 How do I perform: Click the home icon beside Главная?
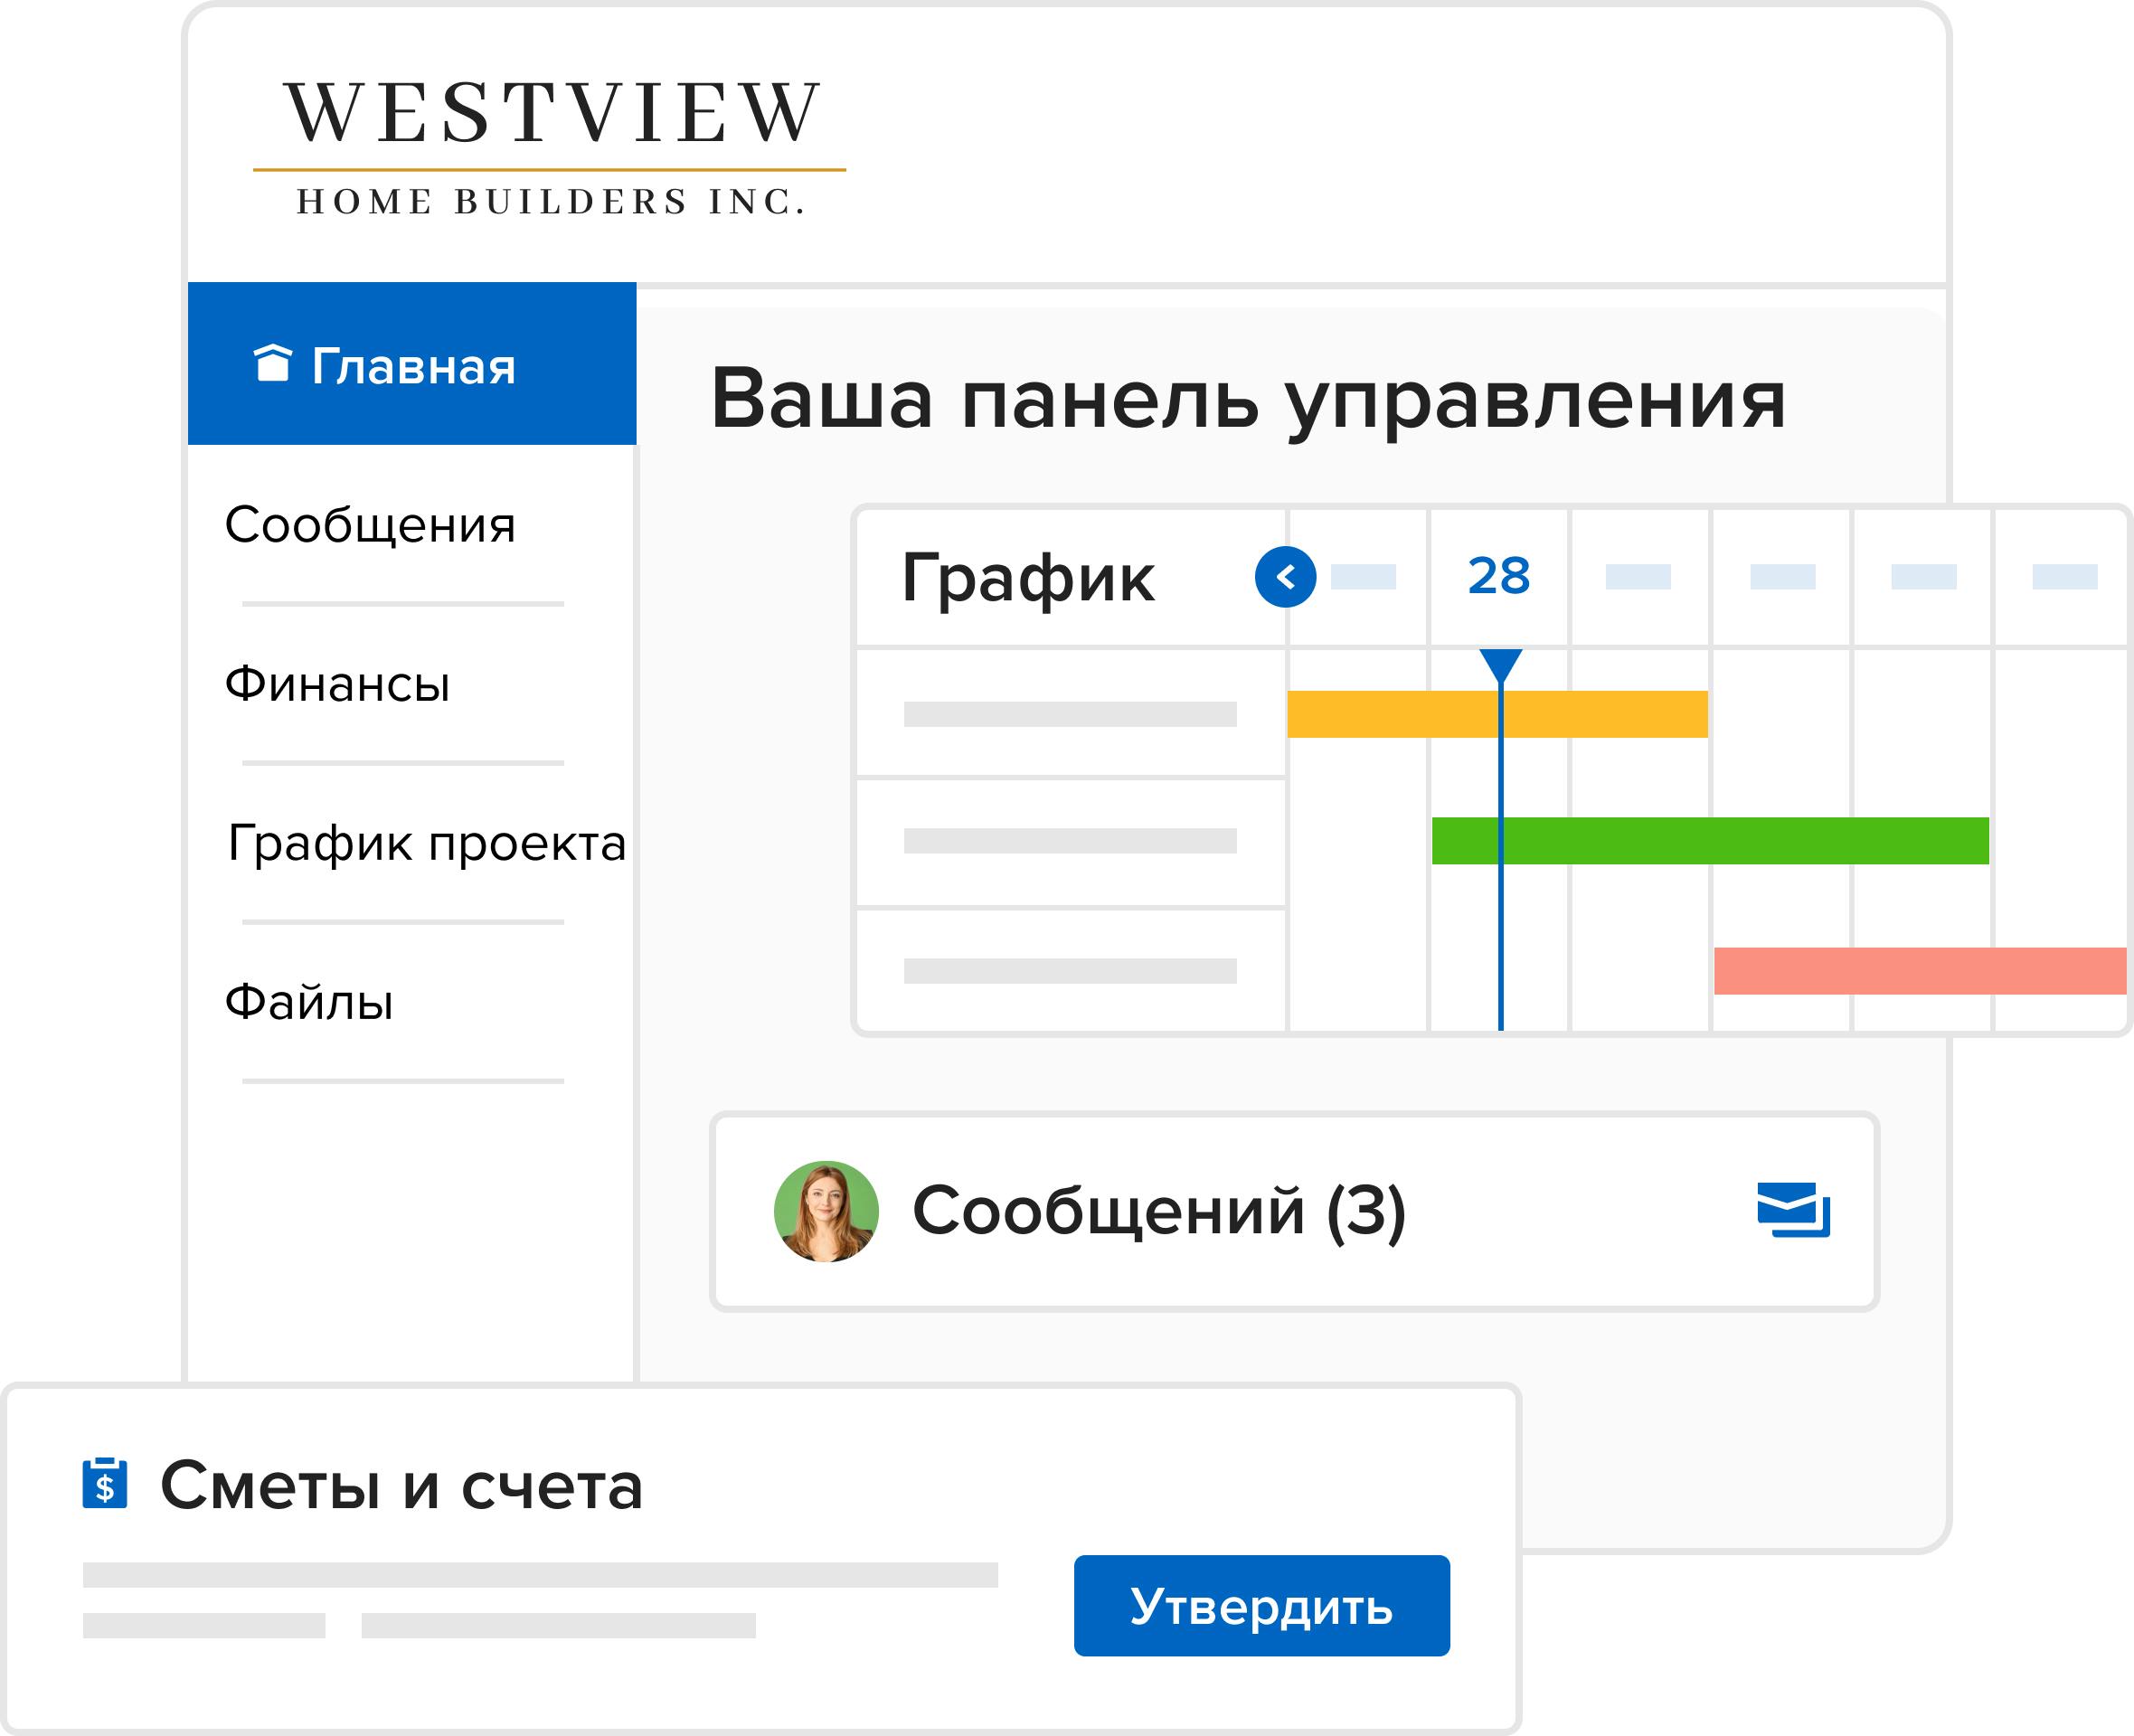(272, 363)
